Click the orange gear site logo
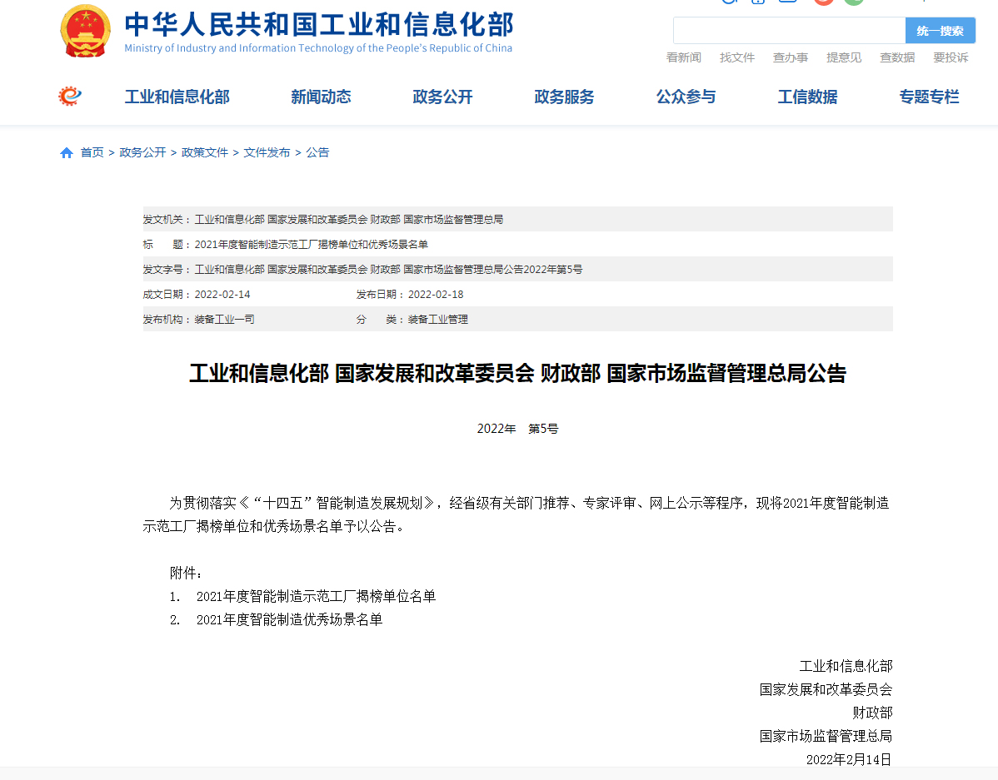 (69, 95)
